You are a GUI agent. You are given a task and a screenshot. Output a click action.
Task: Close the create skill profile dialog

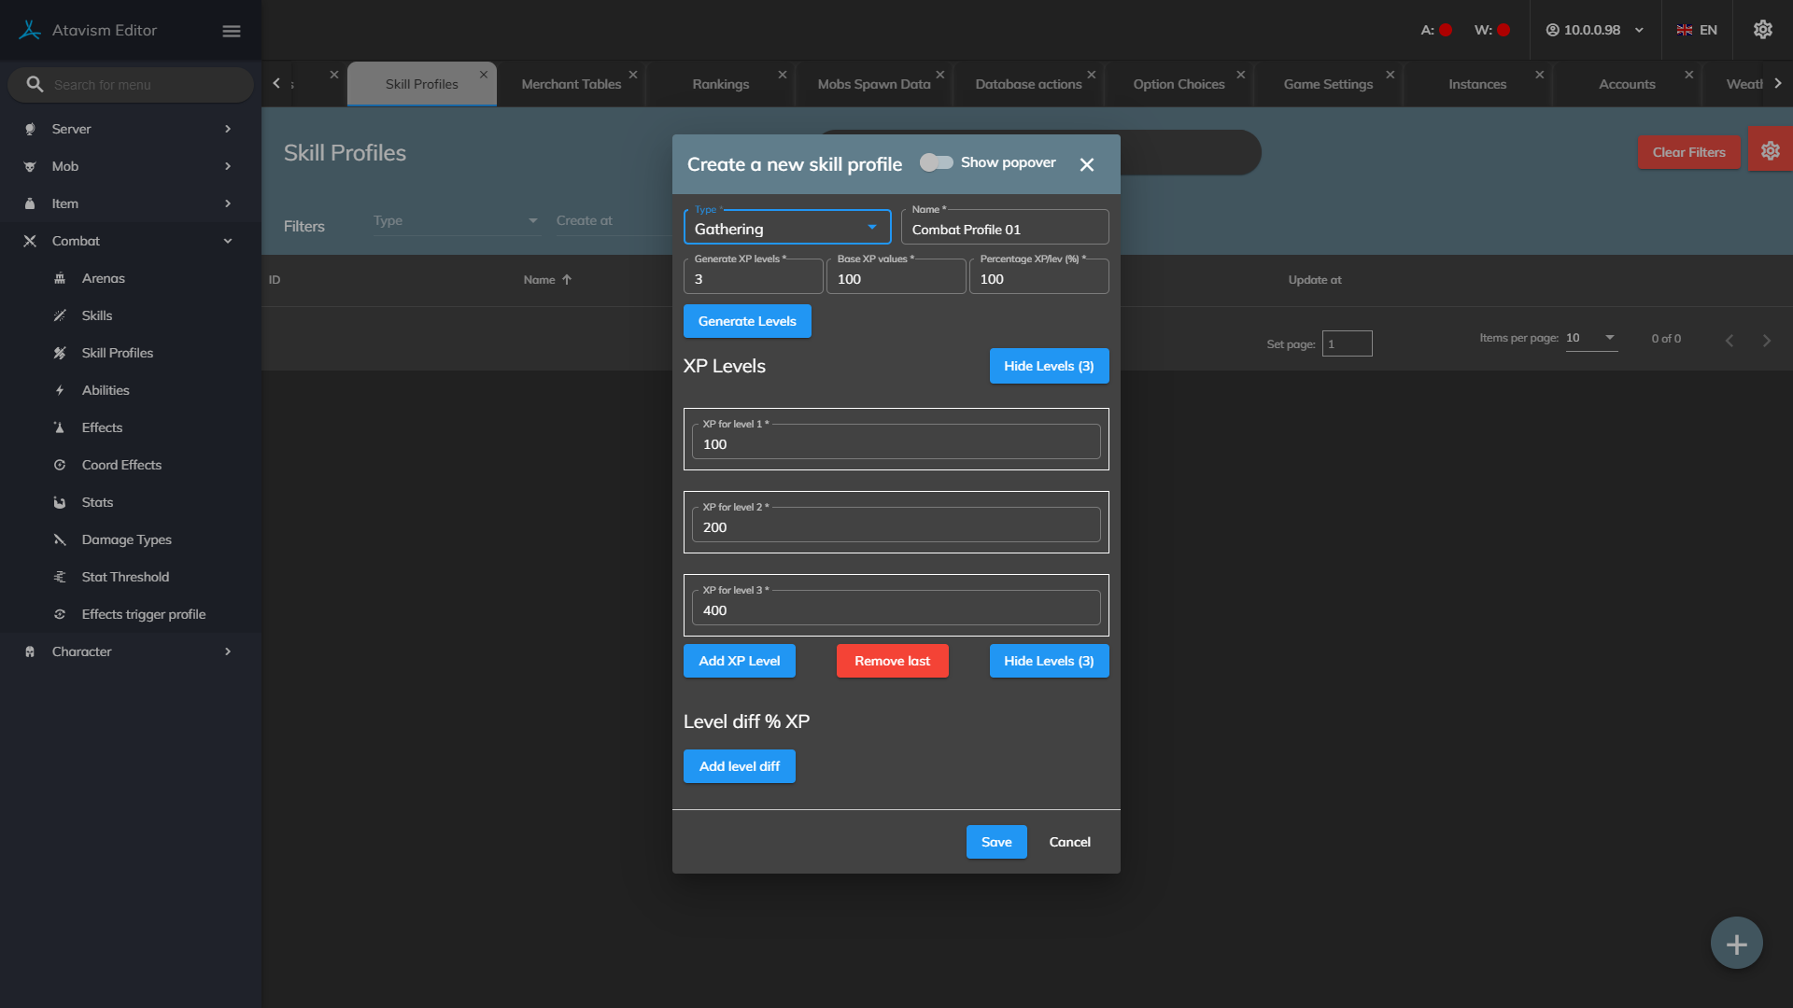(1086, 164)
